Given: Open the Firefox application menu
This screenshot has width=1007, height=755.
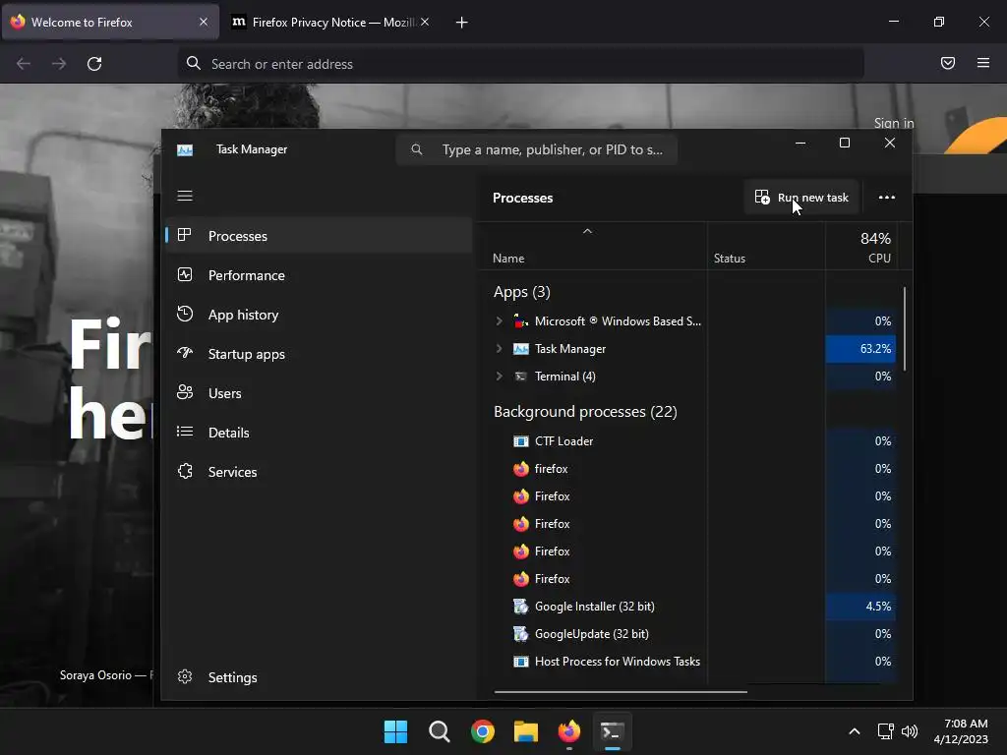Looking at the screenshot, I should click(983, 63).
